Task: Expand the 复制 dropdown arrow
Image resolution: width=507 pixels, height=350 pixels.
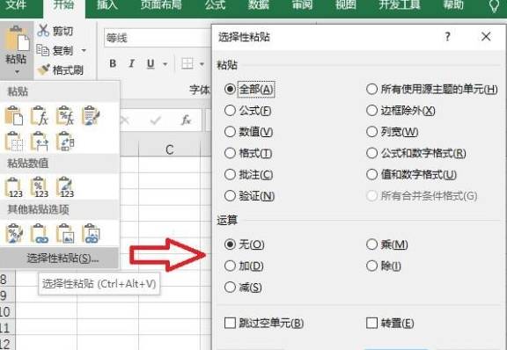Action: tap(84, 50)
